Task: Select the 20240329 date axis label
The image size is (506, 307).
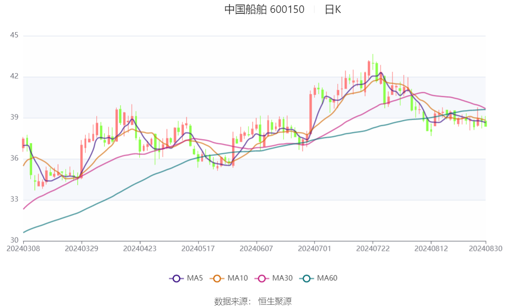Action: pyautogui.click(x=82, y=249)
